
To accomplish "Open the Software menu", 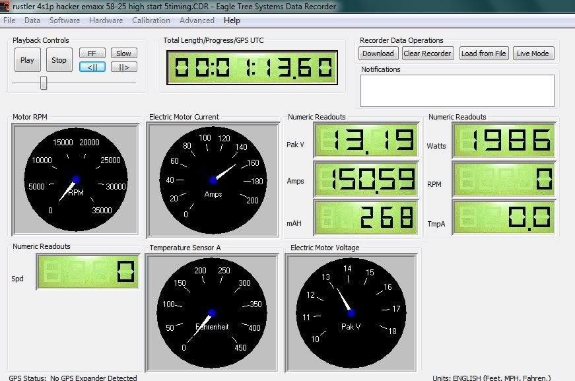I will pos(65,20).
